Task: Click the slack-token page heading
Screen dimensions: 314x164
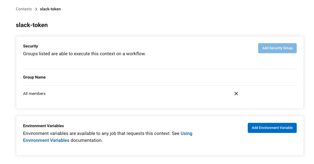Action: (x=32, y=25)
